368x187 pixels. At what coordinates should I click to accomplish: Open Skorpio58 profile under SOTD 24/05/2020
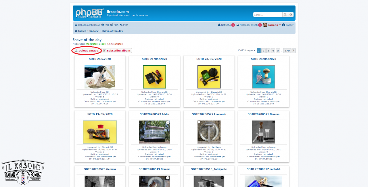click(x=271, y=92)
